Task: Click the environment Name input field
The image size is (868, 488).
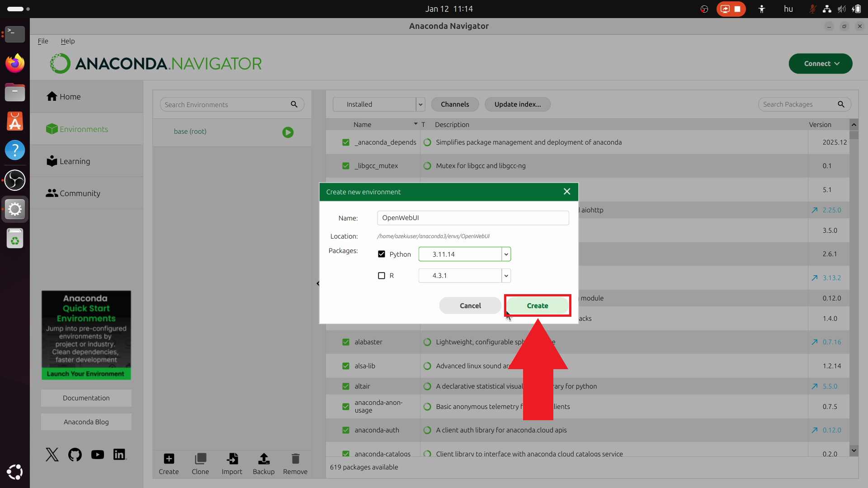Action: click(x=473, y=218)
